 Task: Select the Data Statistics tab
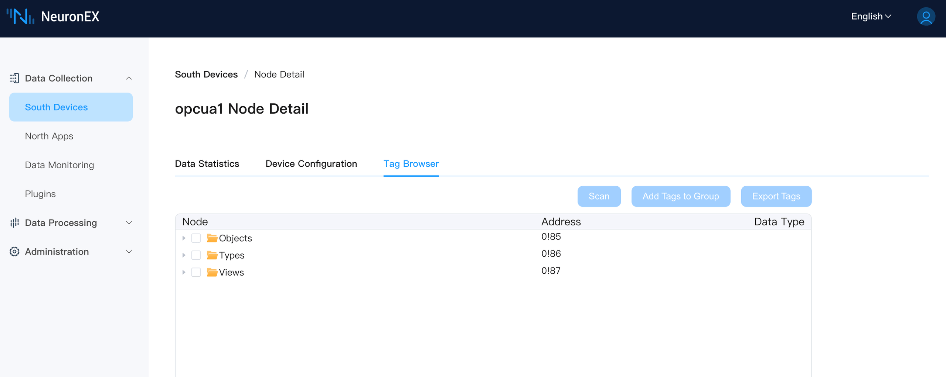pyautogui.click(x=207, y=164)
